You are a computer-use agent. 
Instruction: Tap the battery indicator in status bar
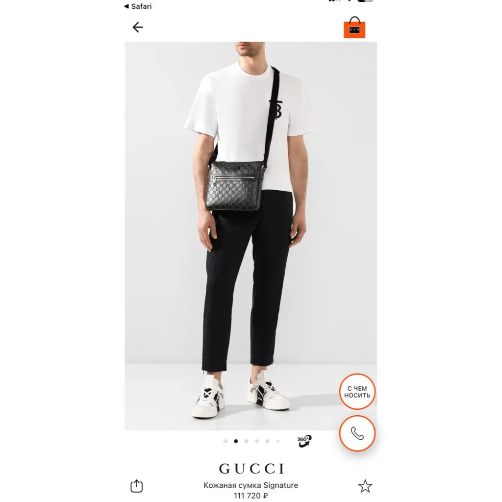[366, 1]
